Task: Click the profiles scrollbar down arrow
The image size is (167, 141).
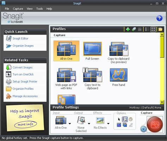Action: click(x=162, y=102)
